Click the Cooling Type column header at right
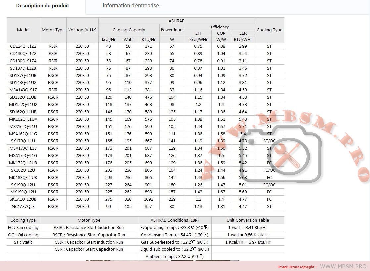Image resolution: width=370 pixels, height=271 pixels. click(269, 30)
